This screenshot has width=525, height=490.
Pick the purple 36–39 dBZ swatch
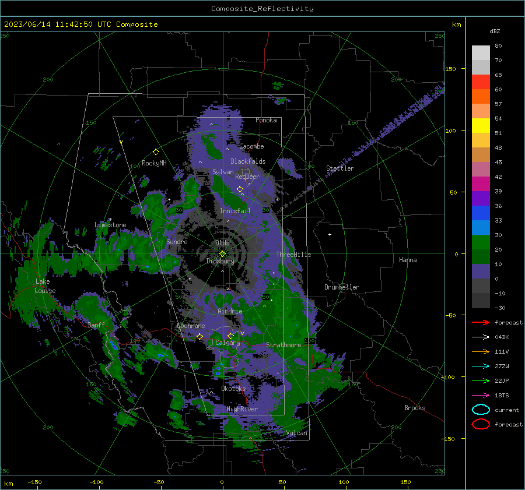pos(481,198)
